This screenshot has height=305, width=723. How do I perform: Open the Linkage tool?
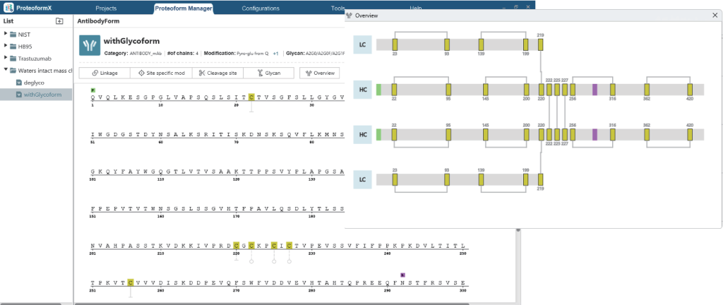(104, 73)
